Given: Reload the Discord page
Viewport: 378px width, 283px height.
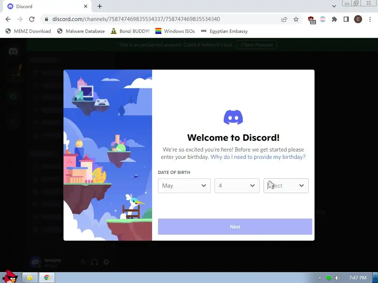Looking at the screenshot, I should (x=32, y=19).
